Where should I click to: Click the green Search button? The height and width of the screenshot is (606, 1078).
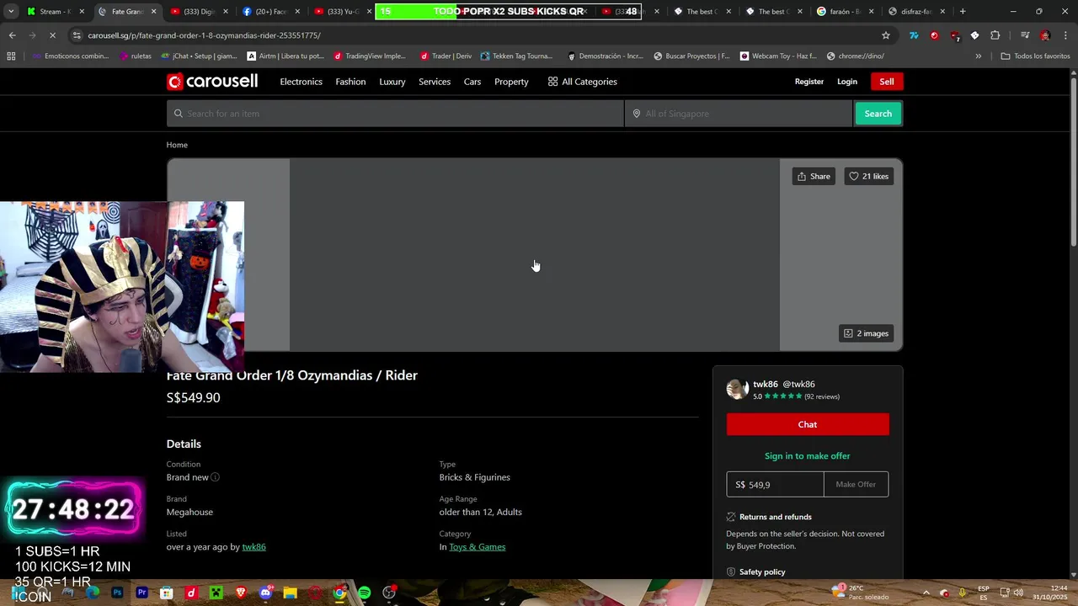(878, 114)
